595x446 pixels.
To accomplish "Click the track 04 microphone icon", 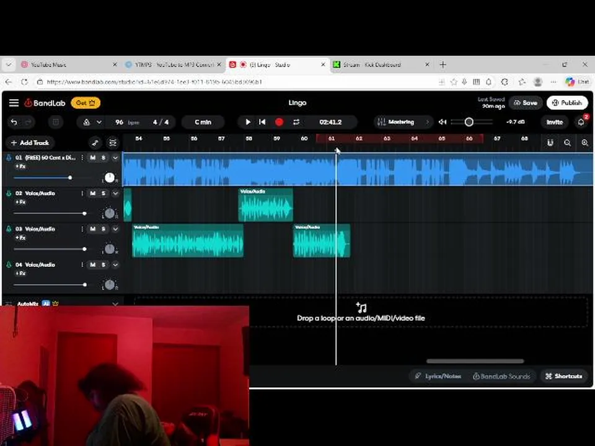I will (9, 265).
